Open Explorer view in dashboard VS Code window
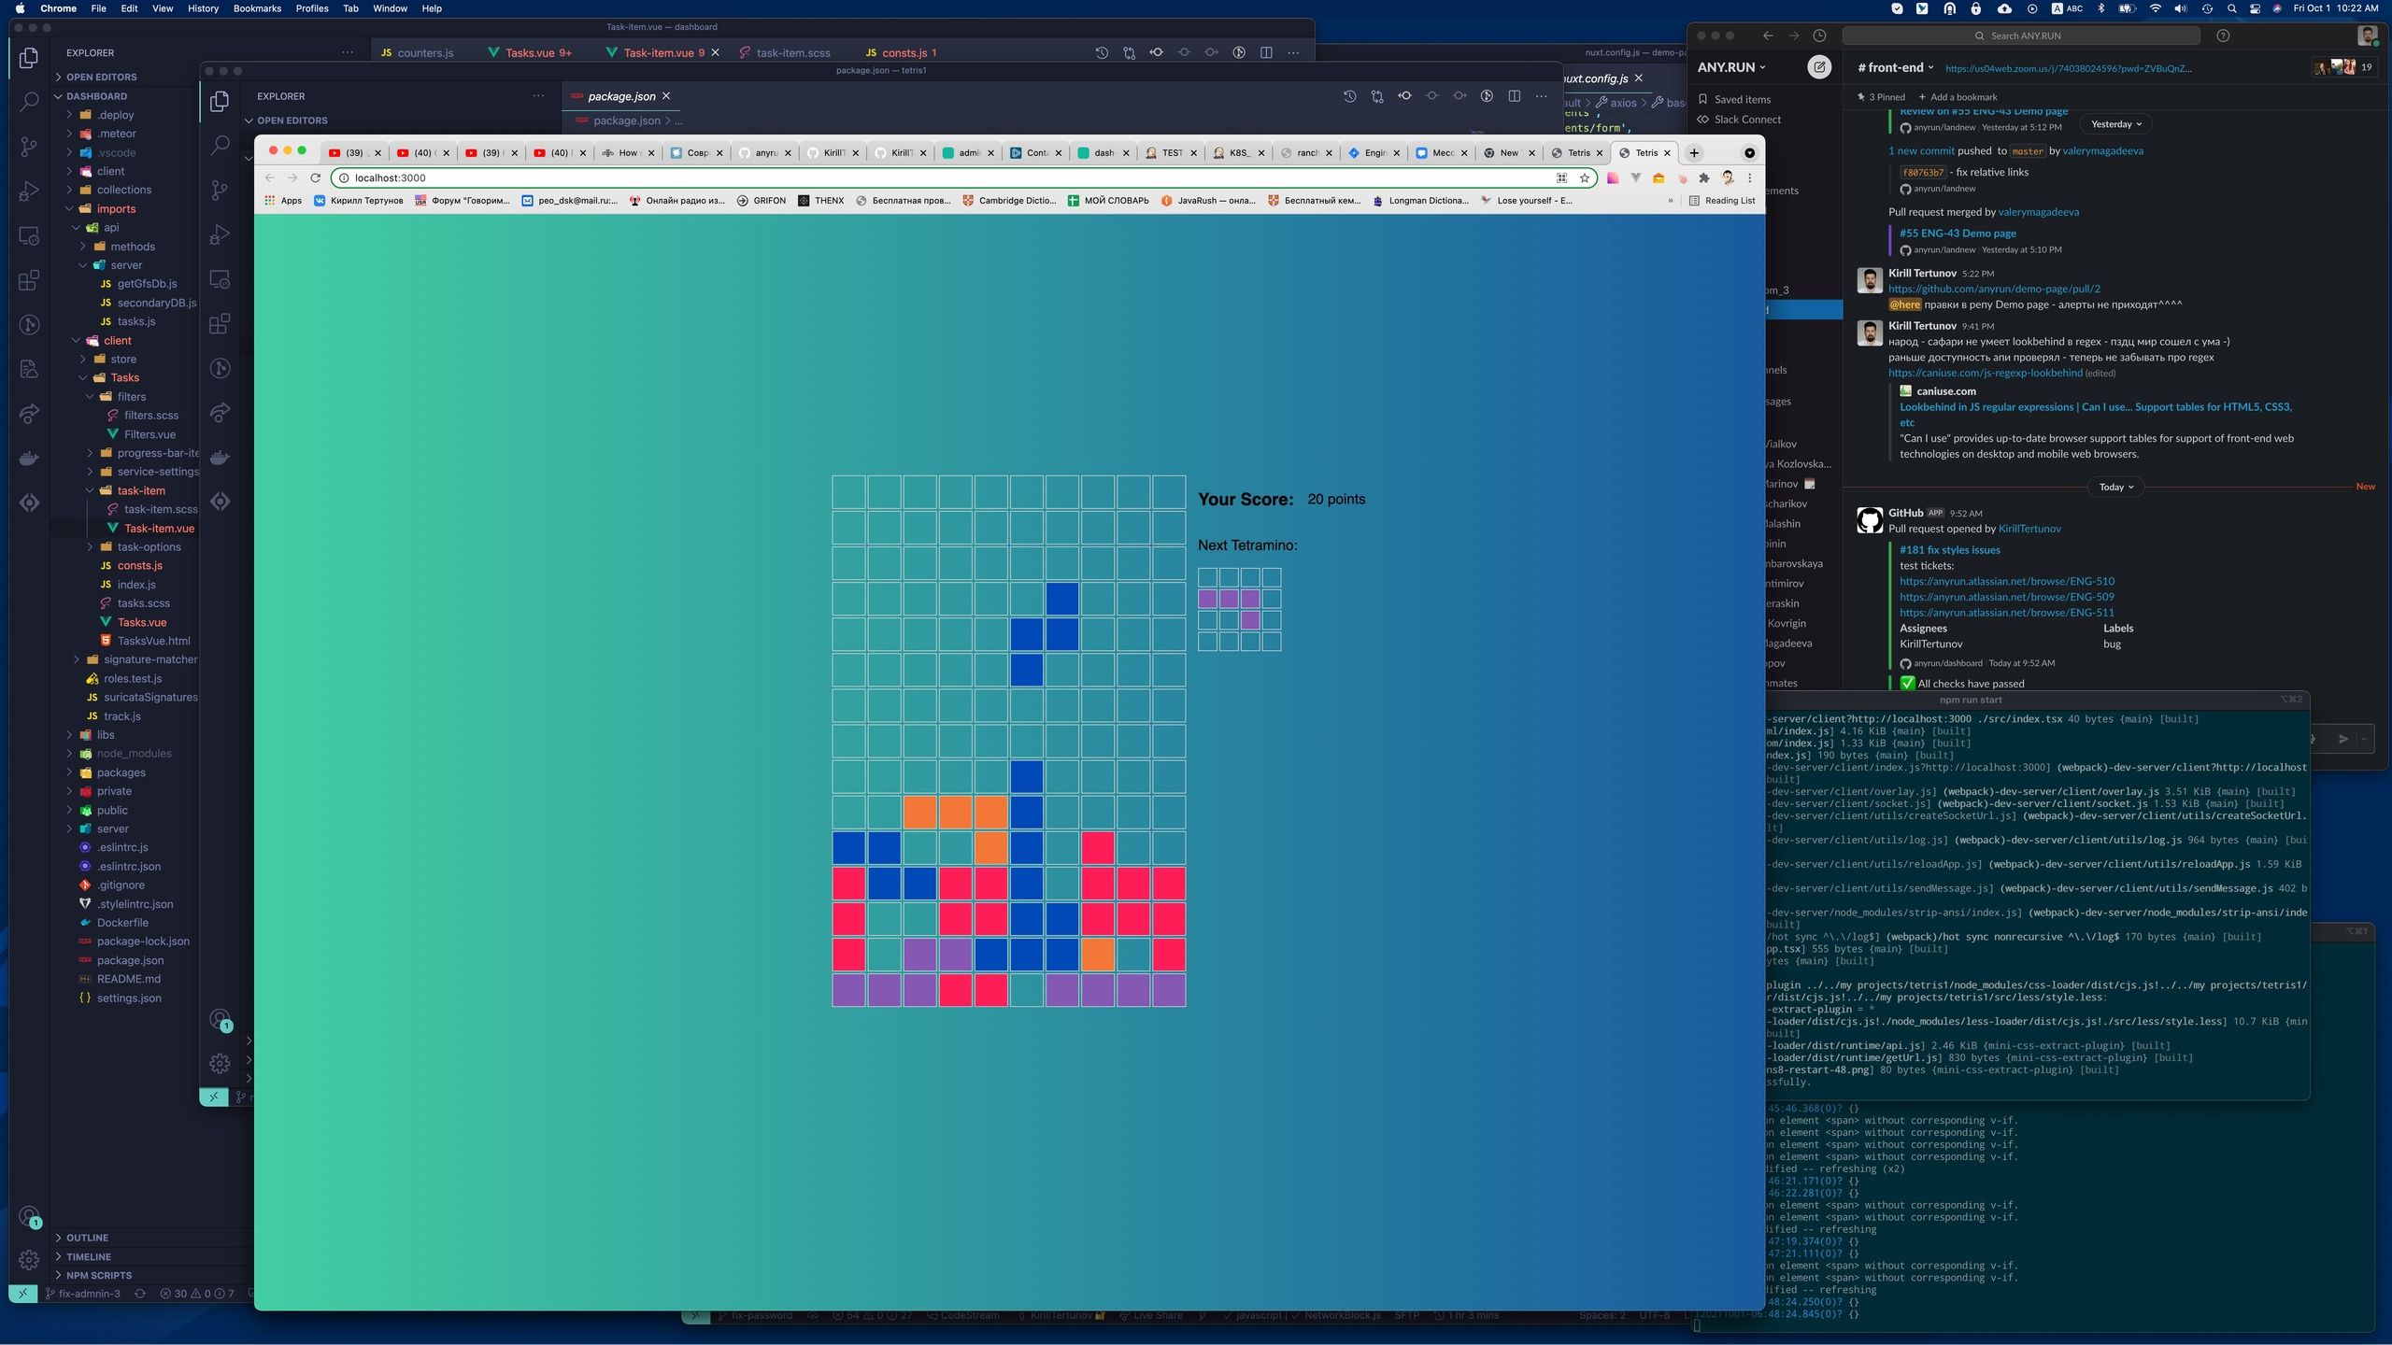2392x1345 pixels. point(29,58)
